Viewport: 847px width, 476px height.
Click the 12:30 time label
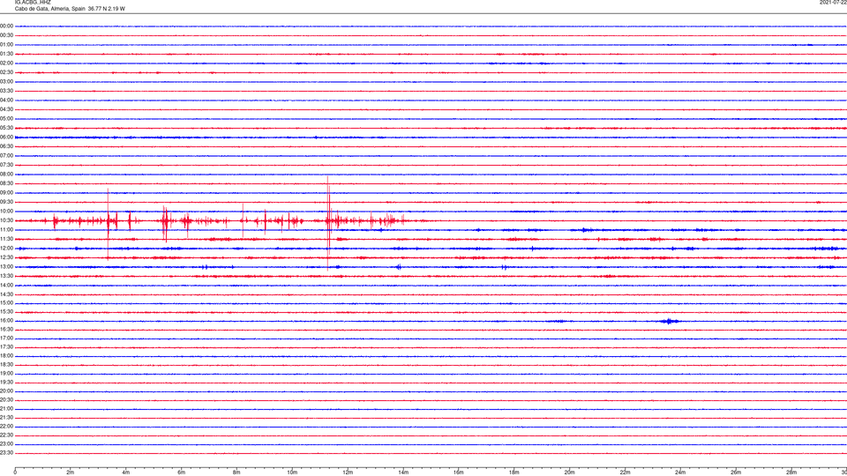6,257
